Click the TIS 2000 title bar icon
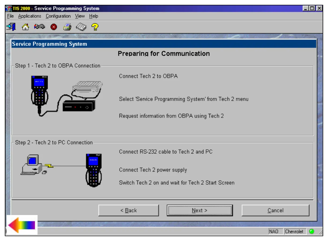Screen dimensions: 328x241 pyautogui.click(x=9, y=9)
